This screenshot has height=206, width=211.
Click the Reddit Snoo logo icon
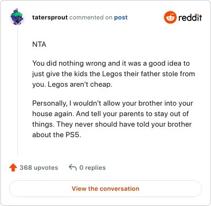pyautogui.click(x=170, y=17)
